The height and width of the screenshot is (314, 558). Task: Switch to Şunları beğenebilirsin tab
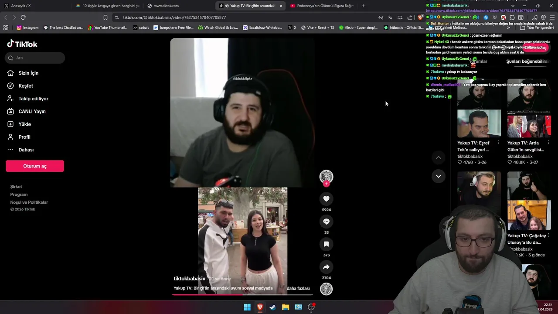click(527, 61)
